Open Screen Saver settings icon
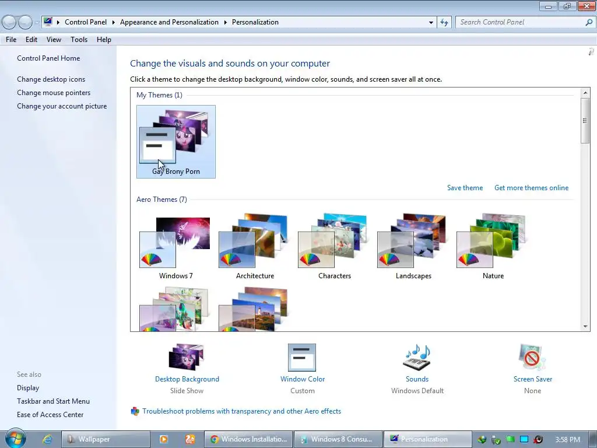This screenshot has width=597, height=448. click(x=532, y=357)
